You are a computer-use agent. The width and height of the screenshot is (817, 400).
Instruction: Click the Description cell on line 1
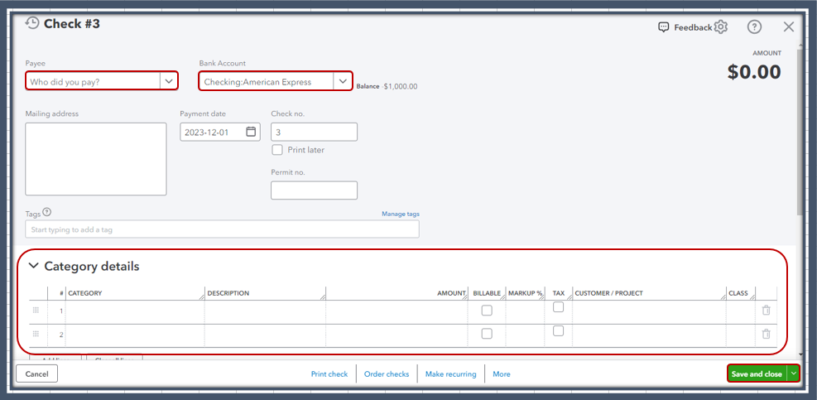[x=265, y=311]
